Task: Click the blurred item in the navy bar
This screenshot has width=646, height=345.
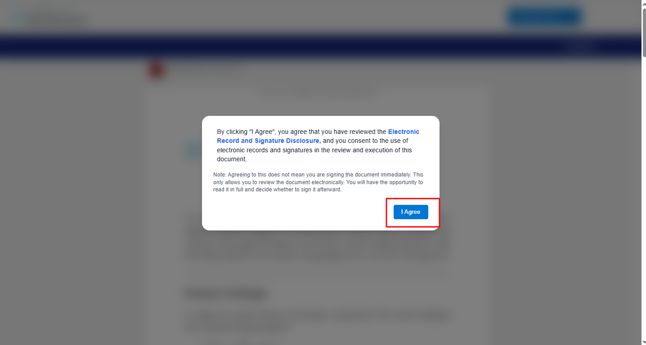Action: point(580,46)
